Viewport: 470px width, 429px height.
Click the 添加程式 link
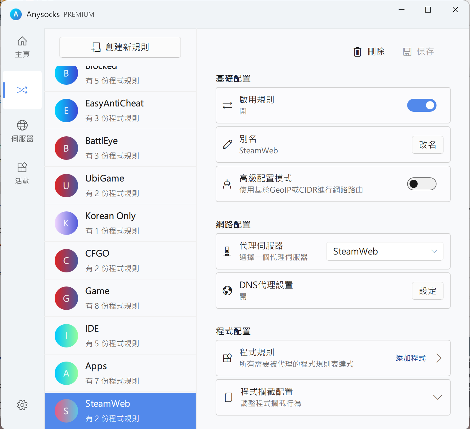pyautogui.click(x=410, y=358)
